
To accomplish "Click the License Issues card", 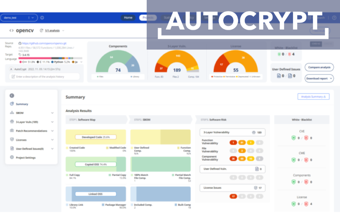I will (233, 188).
